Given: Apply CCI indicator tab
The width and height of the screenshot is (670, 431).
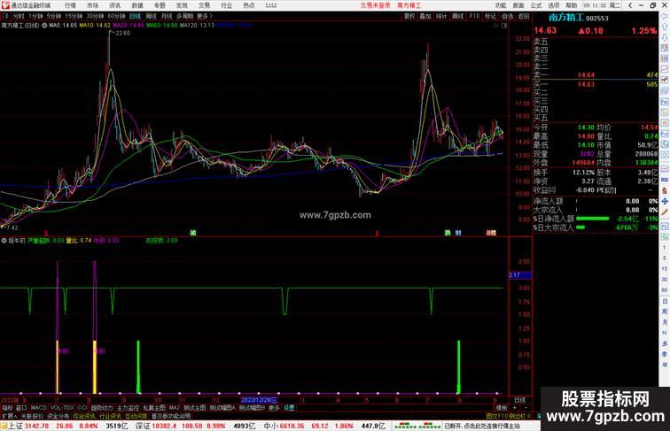Looking at the screenshot, I should 82,408.
